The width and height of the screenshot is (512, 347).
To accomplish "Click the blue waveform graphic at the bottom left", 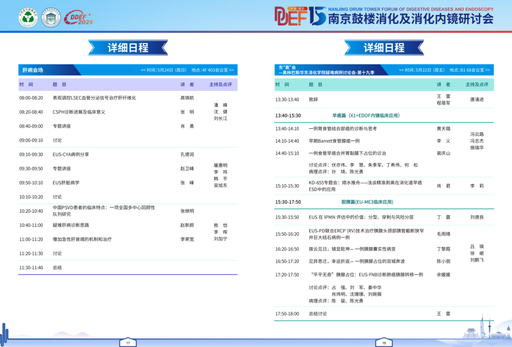I will pos(5,333).
